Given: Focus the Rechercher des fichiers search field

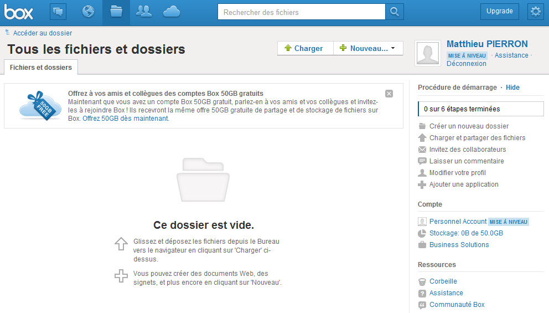Looking at the screenshot, I should (302, 12).
